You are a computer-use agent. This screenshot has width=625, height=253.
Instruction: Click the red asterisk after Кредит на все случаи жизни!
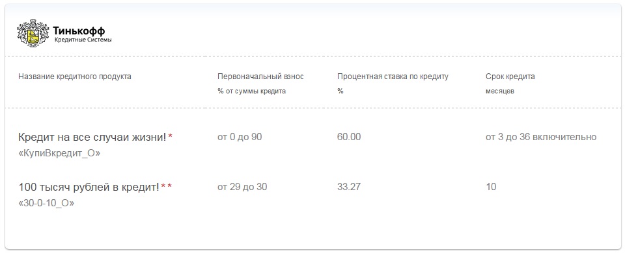[x=170, y=136]
